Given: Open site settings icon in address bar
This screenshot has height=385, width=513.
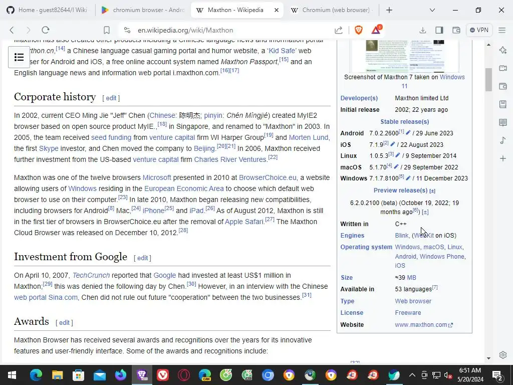Looking at the screenshot, I should (127, 30).
